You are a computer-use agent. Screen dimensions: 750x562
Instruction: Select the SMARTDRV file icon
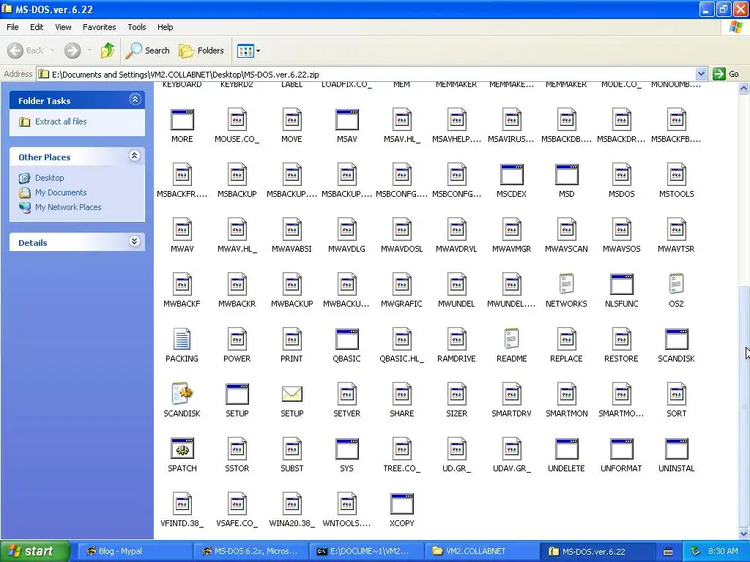coord(511,394)
